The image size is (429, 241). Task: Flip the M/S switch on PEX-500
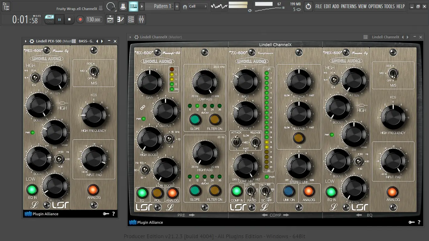[94, 72]
